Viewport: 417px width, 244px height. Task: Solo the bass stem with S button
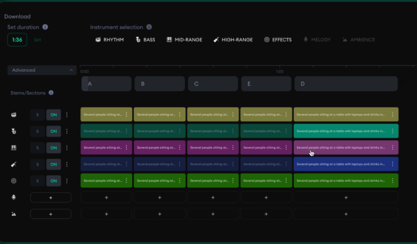click(x=37, y=131)
